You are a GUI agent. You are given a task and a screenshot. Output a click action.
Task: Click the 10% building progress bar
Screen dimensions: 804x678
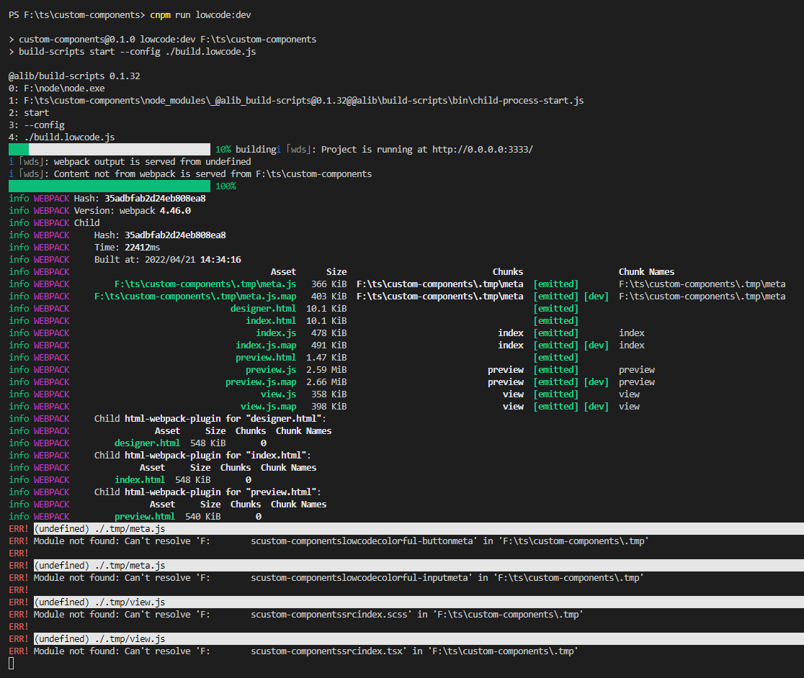pos(110,150)
